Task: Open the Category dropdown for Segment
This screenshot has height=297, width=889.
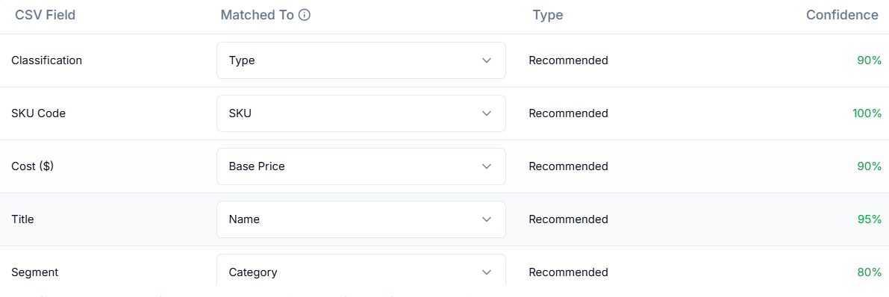Action: tap(361, 270)
